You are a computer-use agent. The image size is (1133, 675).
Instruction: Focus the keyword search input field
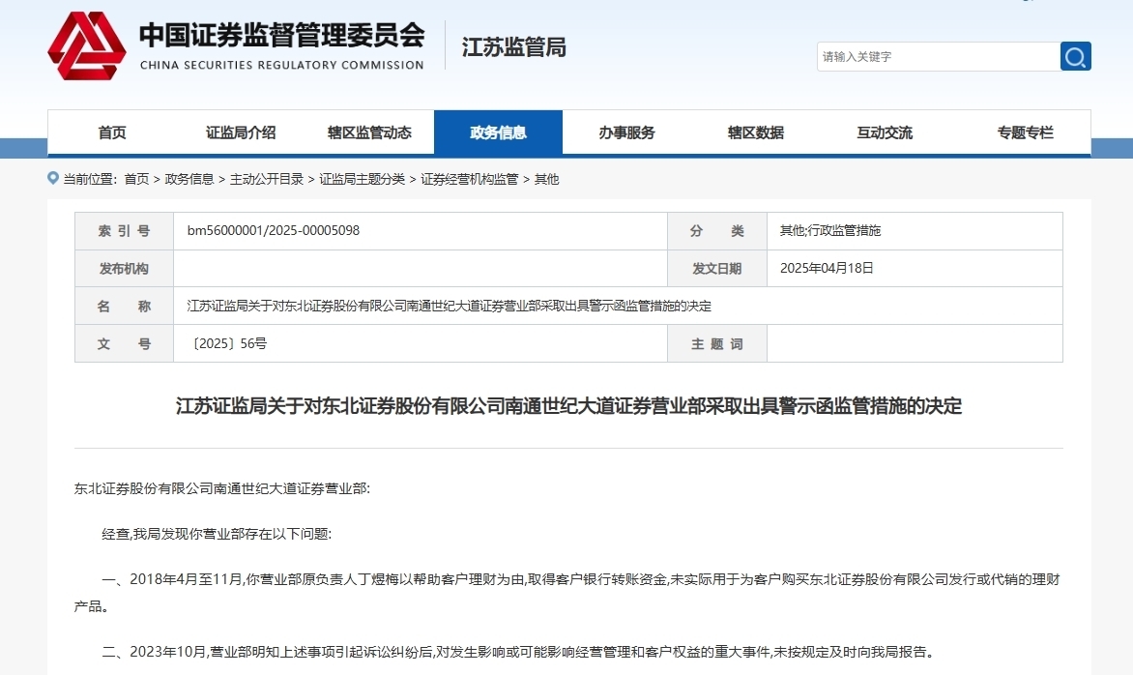coord(938,56)
